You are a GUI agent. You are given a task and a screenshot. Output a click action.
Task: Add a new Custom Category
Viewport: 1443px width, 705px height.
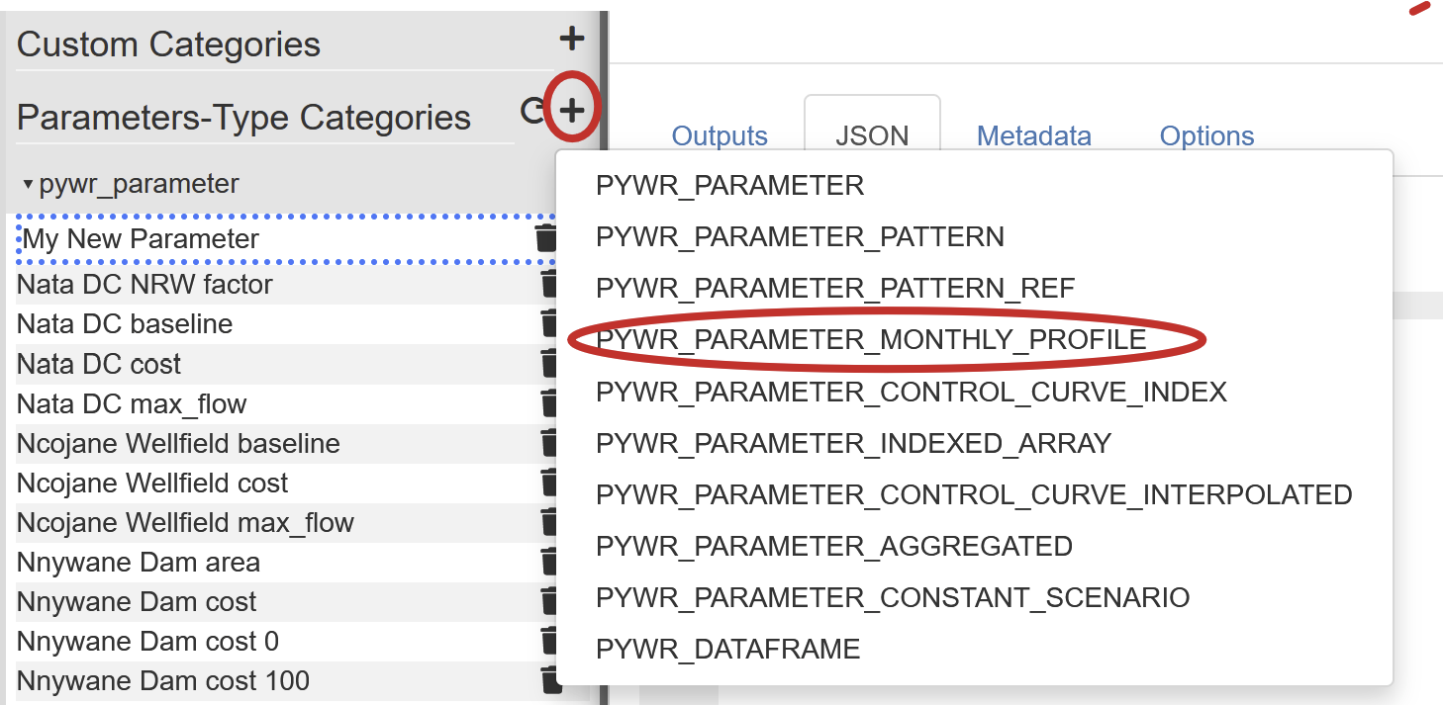(x=572, y=40)
